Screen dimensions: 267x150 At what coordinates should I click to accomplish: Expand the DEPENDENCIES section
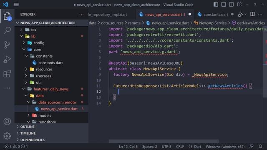[51, 140]
